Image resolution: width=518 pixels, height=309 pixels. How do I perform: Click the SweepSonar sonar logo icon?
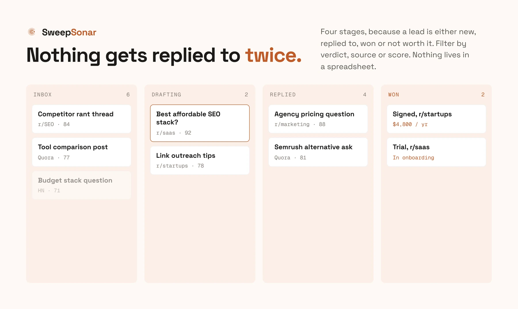(x=32, y=32)
